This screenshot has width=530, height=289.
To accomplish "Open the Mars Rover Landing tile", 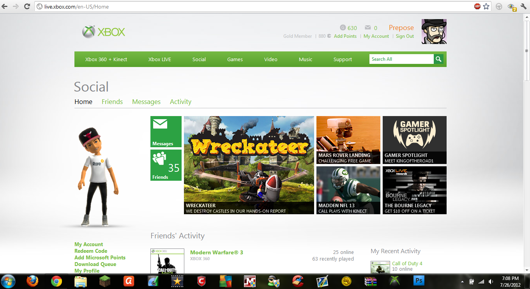I will coord(348,140).
